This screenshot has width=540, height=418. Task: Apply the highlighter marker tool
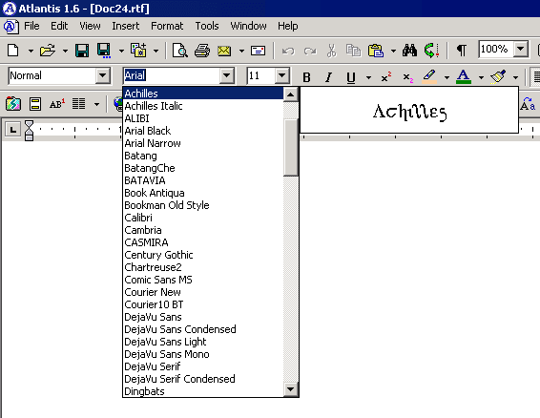(429, 77)
